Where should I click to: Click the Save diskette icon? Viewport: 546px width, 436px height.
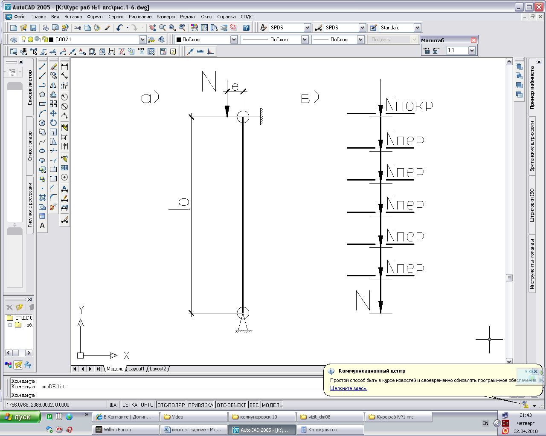click(33, 28)
